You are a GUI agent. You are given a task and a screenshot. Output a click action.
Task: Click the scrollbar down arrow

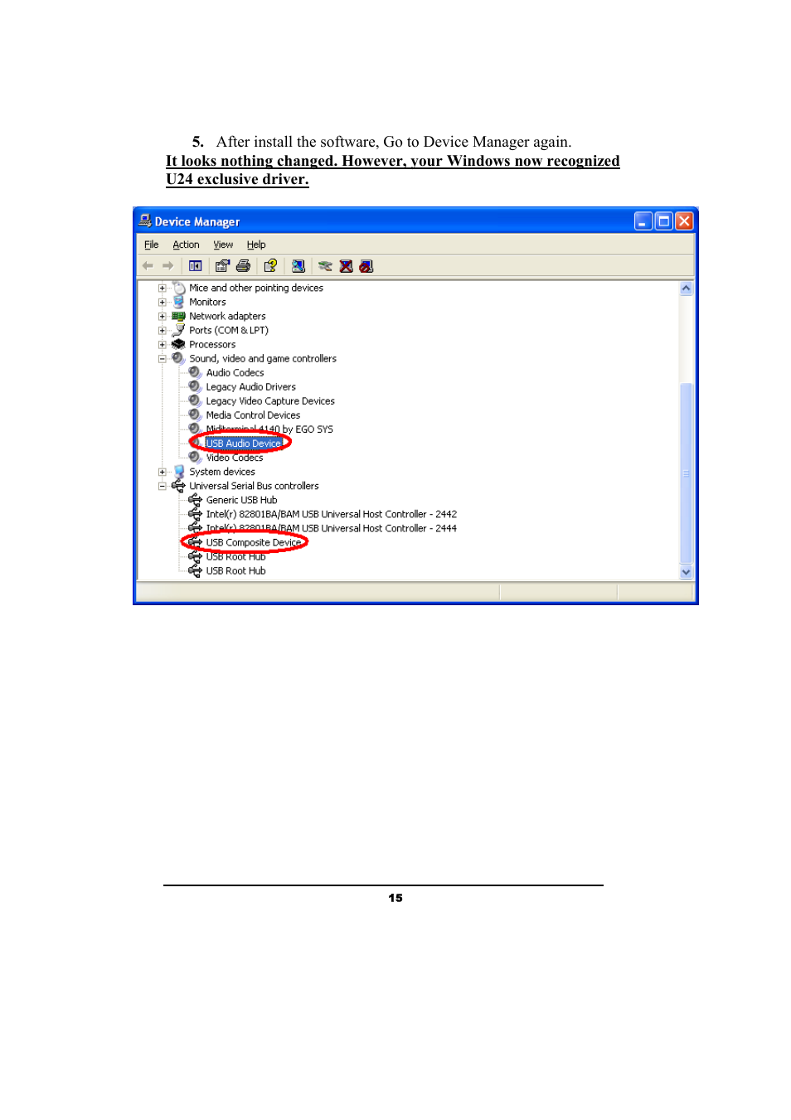point(686,572)
